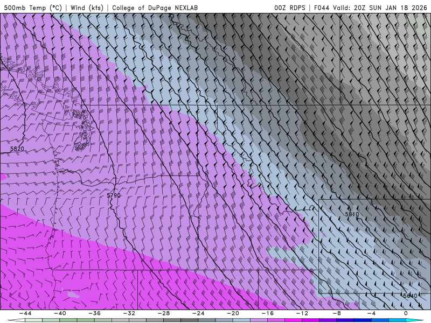Screen dimensions: 431x323
Task: Click the -16 colorbar scale label
Action: pos(267,313)
